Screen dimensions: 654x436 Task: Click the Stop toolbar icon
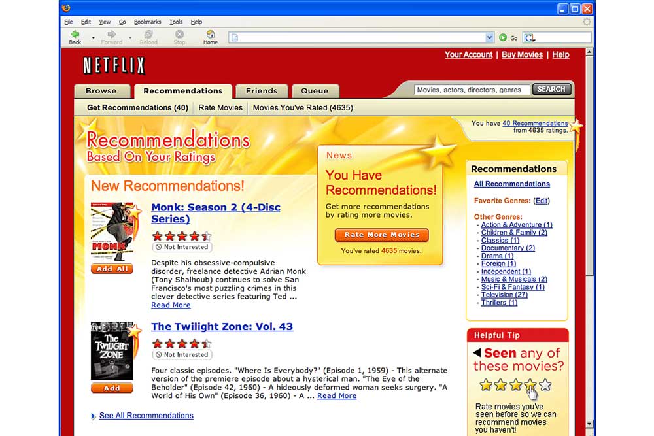coord(179,34)
